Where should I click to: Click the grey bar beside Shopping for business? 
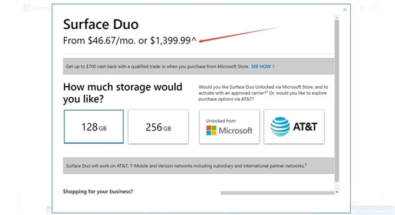coord(277,193)
